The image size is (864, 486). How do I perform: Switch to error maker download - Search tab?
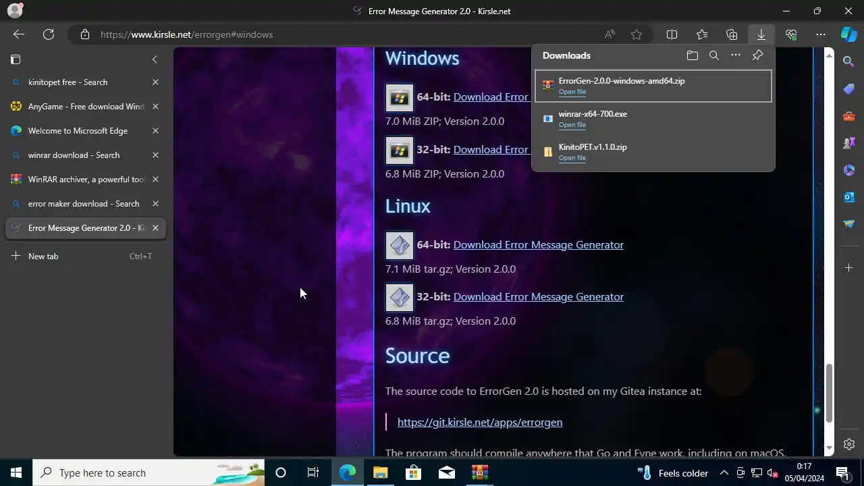[85, 204]
